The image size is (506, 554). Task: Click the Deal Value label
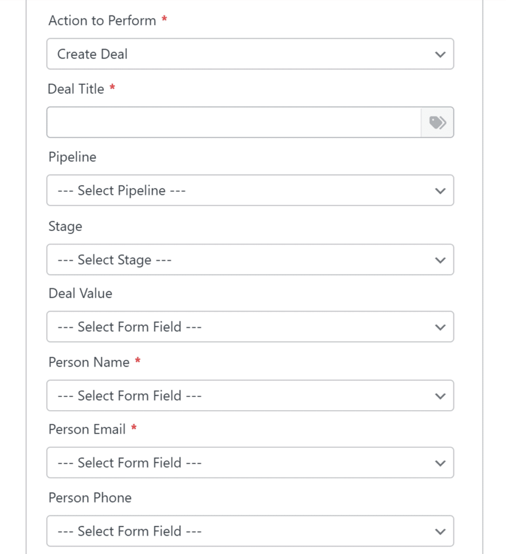[81, 293]
